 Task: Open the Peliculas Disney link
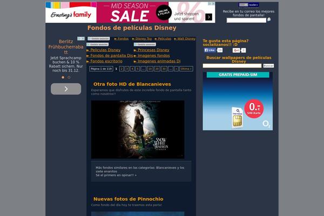click(x=104, y=50)
